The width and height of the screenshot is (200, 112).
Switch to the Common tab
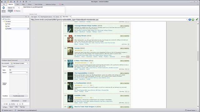(x=5, y=67)
